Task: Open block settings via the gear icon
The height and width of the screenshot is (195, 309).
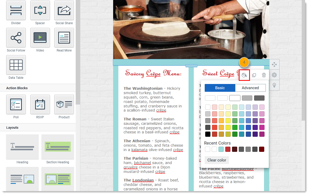Action: pos(274,75)
